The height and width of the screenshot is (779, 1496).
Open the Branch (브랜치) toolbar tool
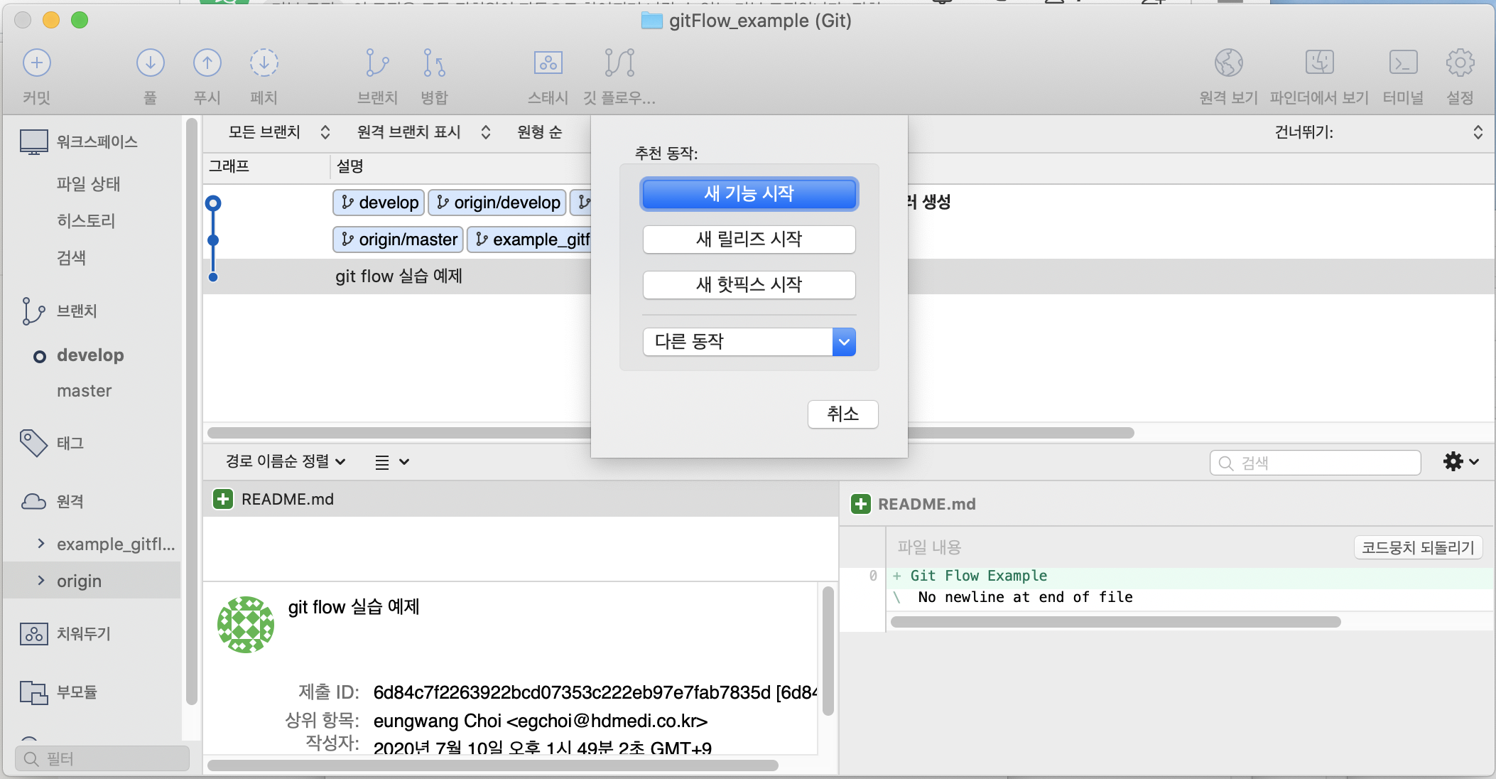[x=377, y=63]
